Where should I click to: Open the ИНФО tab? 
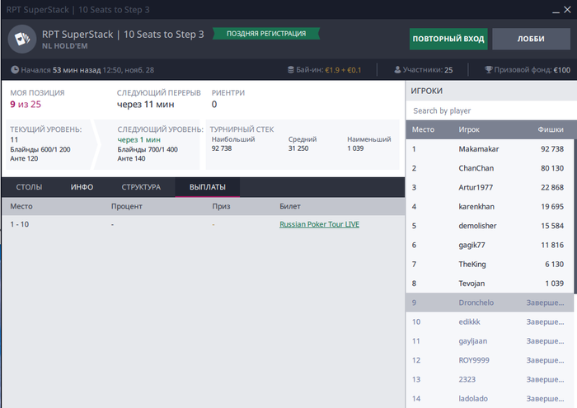pos(82,187)
